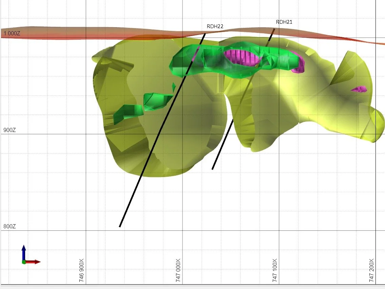Click the XYZ axis orientation gizmo
This screenshot has width=385, height=289.
[31, 255]
